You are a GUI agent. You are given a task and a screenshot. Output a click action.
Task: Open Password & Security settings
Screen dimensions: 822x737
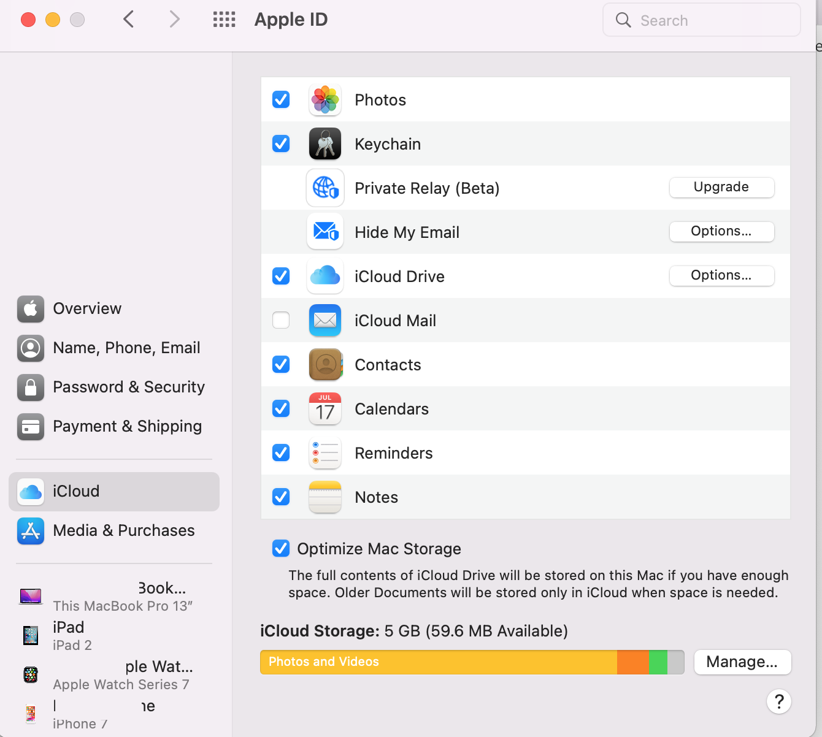pyautogui.click(x=114, y=388)
